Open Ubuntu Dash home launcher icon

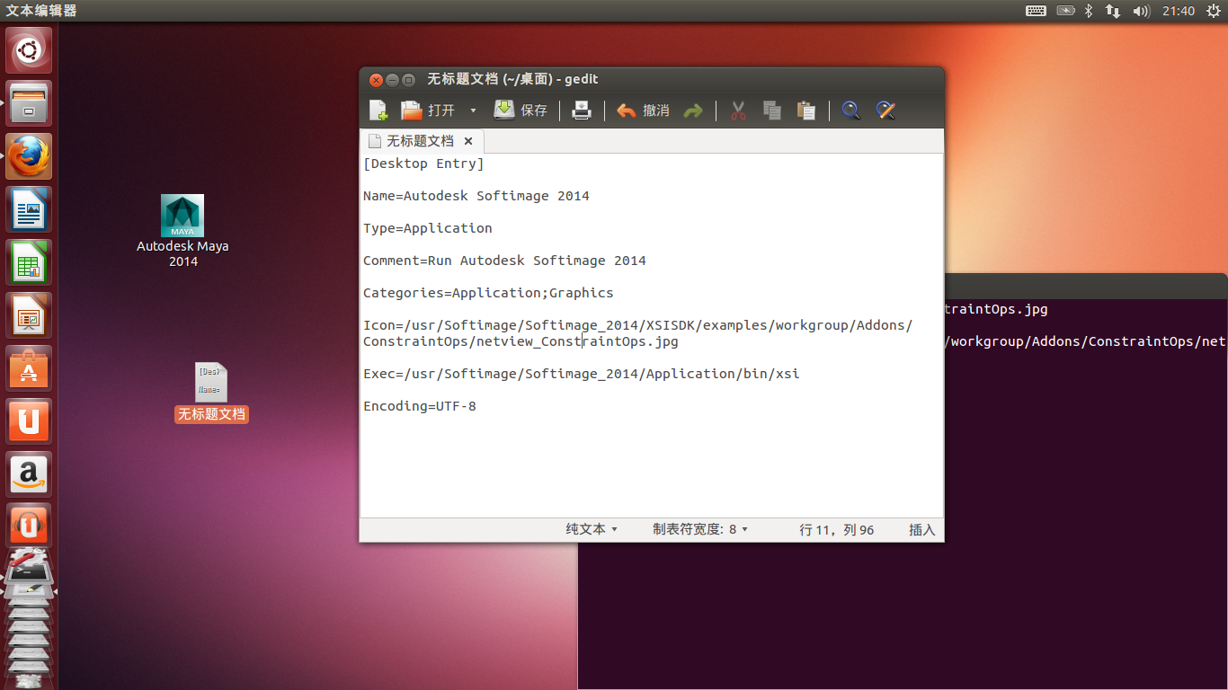(29, 50)
